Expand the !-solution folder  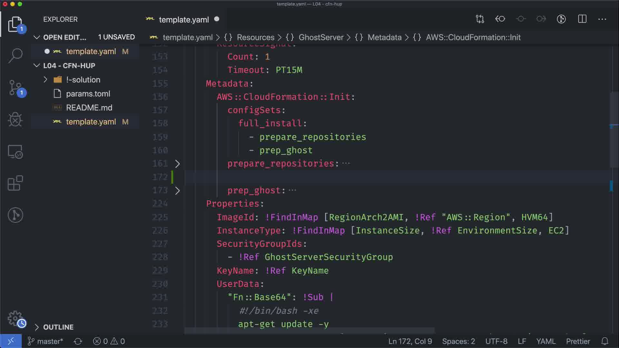(x=45, y=80)
